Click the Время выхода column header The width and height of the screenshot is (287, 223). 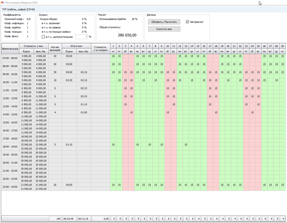click(10, 49)
